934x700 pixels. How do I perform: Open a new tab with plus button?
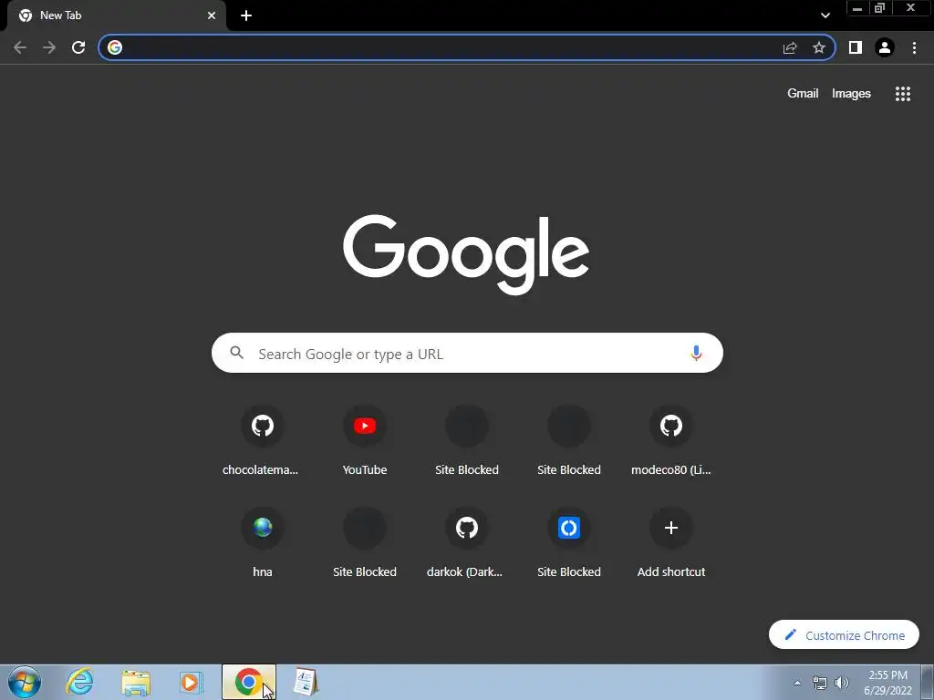click(x=246, y=15)
